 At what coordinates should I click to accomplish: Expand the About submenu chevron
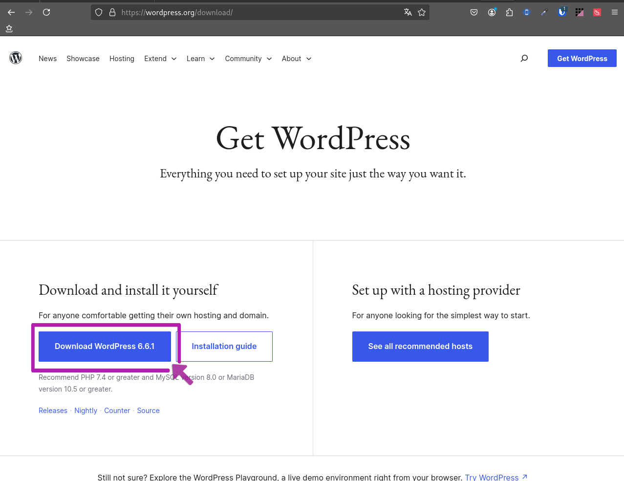tap(309, 59)
